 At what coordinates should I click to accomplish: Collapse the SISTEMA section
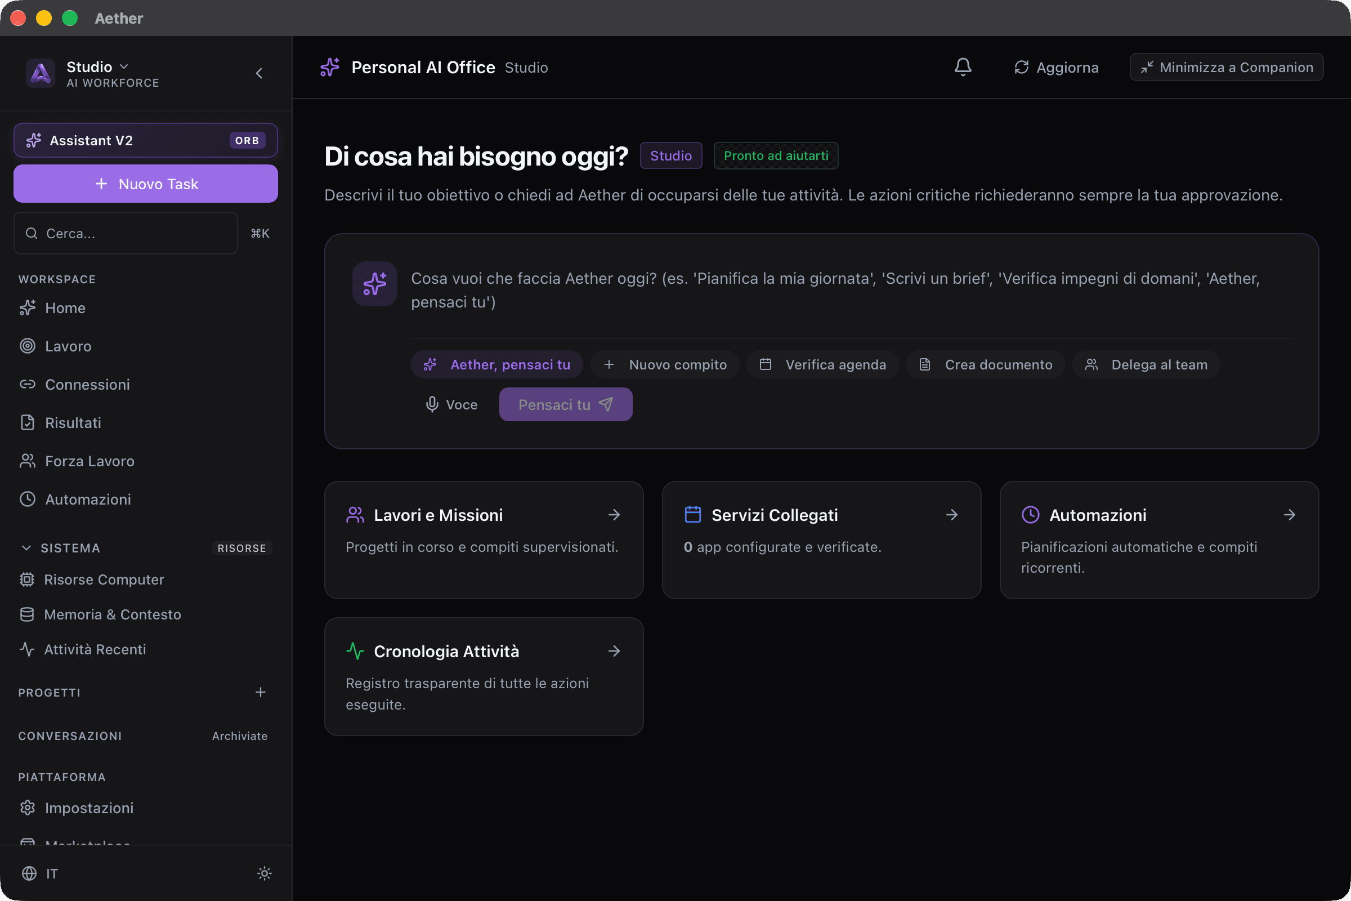pos(26,548)
